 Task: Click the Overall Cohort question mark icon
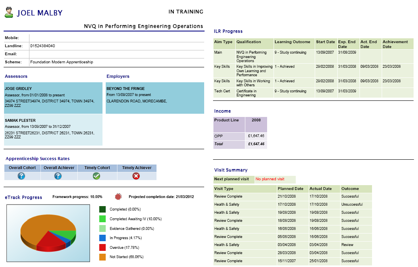pos(22,176)
